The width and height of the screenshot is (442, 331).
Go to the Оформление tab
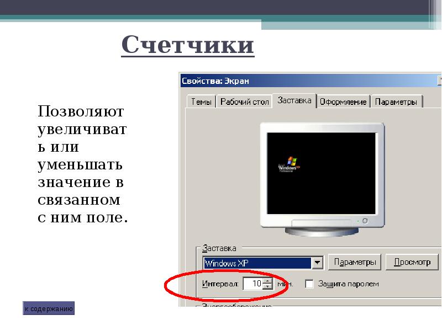coord(343,102)
